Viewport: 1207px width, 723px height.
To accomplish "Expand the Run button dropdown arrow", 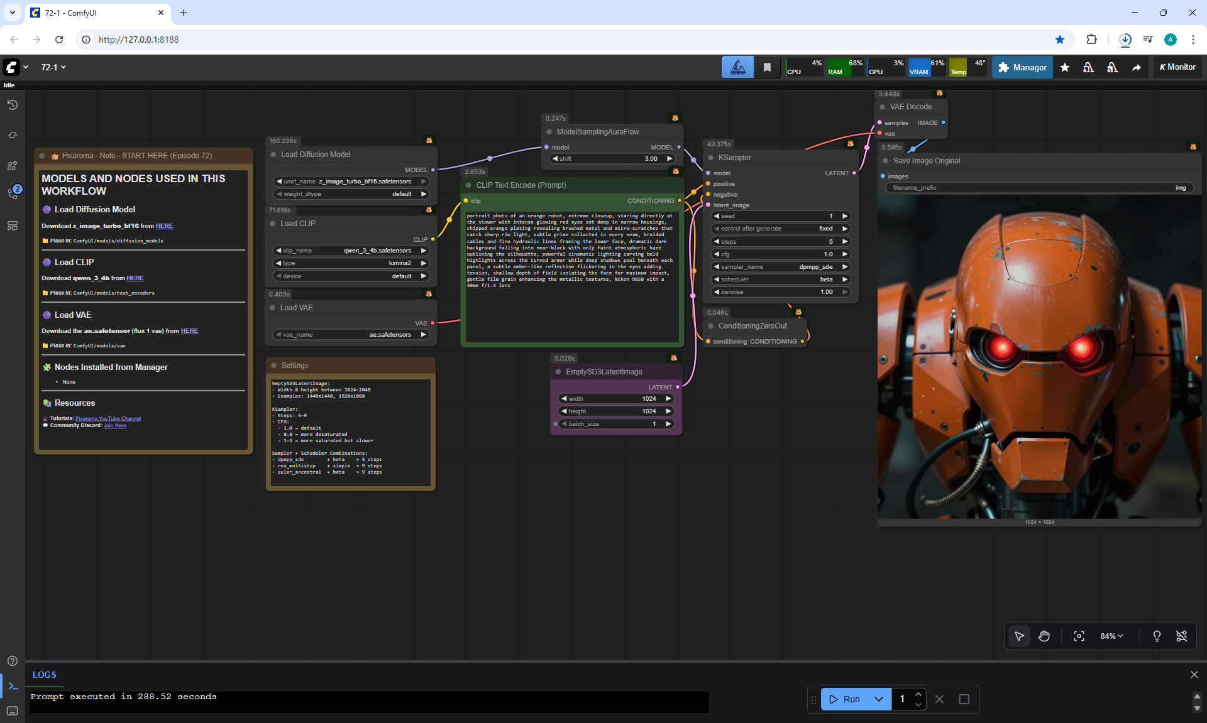I will click(878, 699).
